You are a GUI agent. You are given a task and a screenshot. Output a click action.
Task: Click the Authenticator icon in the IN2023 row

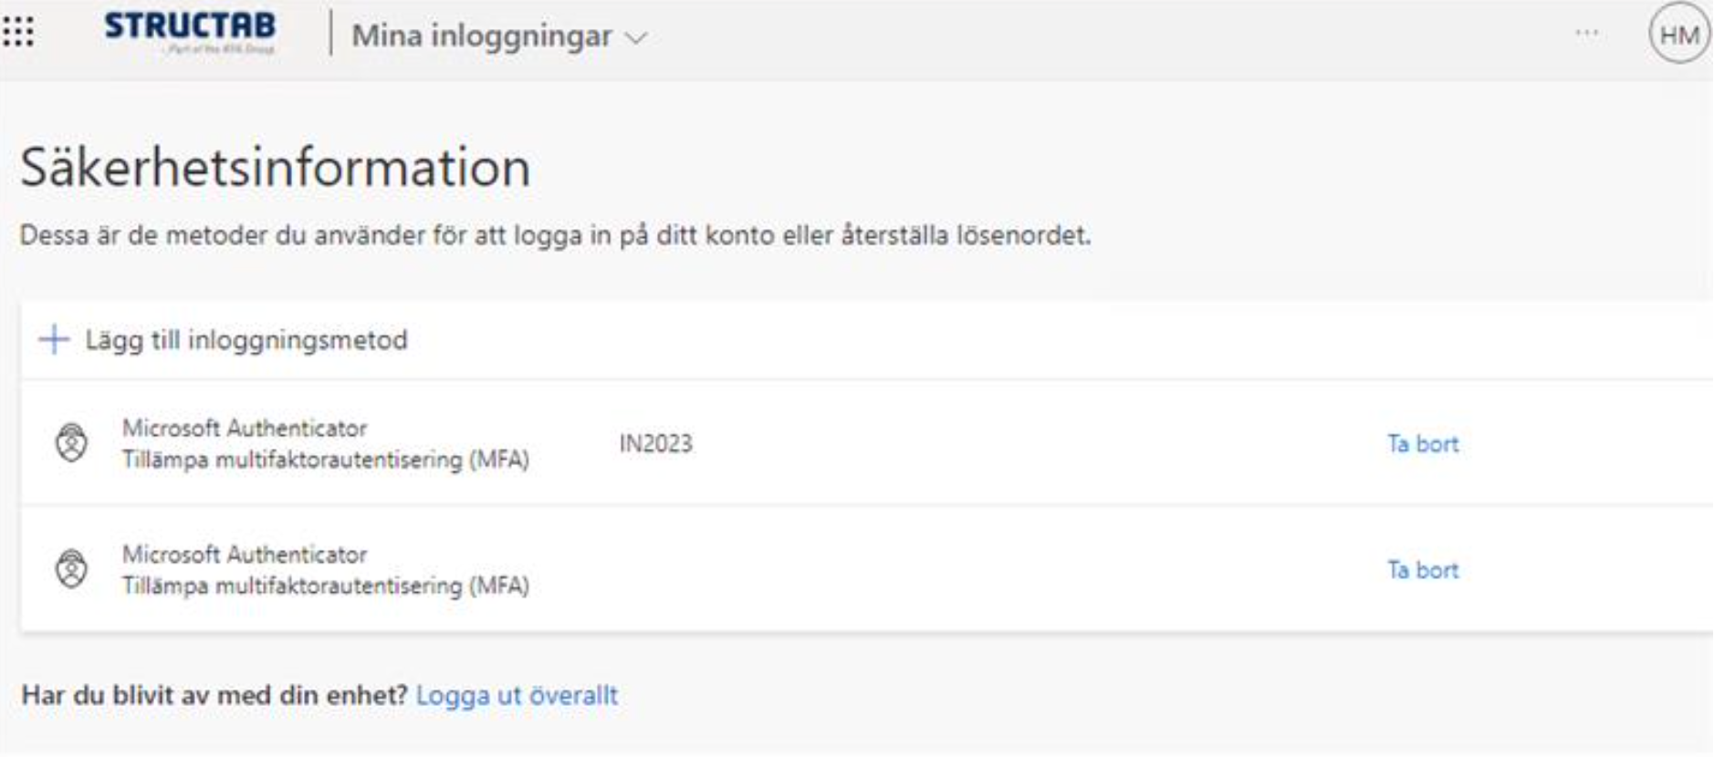(x=71, y=443)
